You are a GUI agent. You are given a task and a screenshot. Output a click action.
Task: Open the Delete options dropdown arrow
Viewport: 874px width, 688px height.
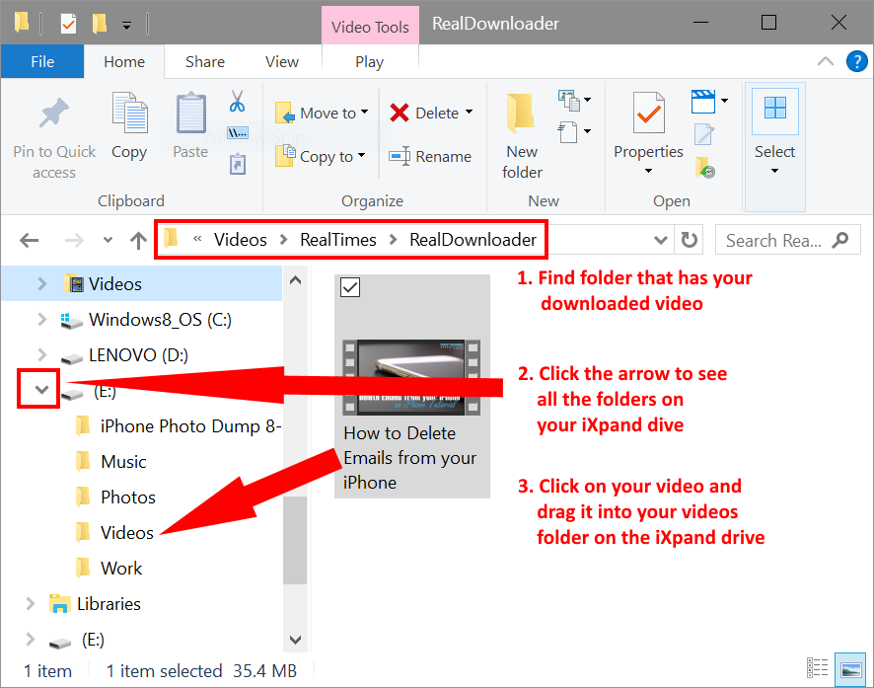pyautogui.click(x=470, y=113)
